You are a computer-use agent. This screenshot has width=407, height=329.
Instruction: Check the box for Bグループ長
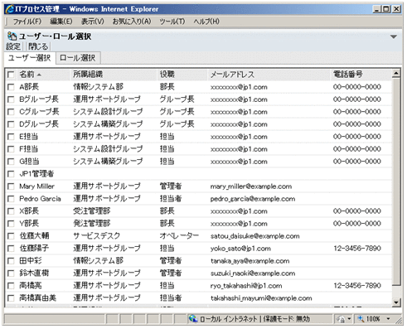pos(11,99)
